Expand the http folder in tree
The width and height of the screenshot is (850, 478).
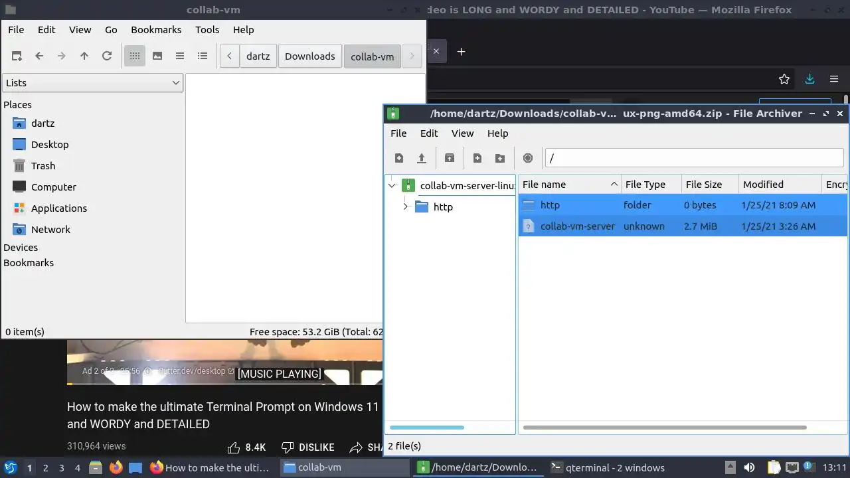(405, 207)
